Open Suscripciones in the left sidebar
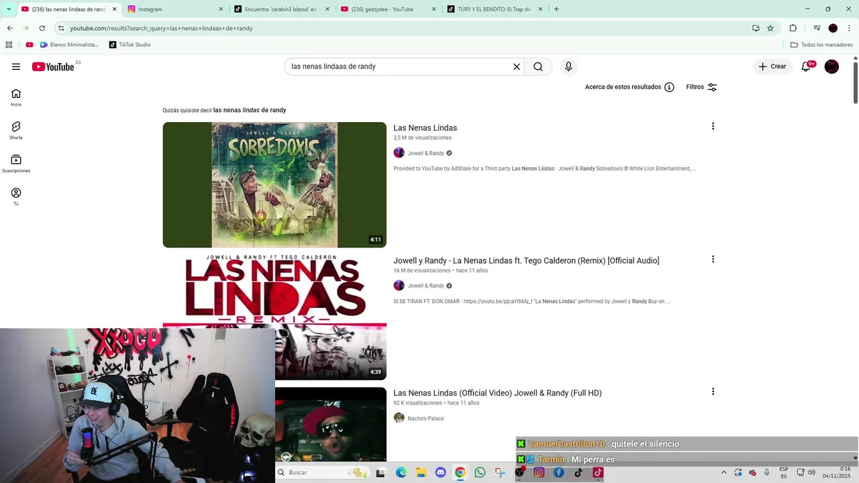Image resolution: width=859 pixels, height=483 pixels. click(x=16, y=164)
